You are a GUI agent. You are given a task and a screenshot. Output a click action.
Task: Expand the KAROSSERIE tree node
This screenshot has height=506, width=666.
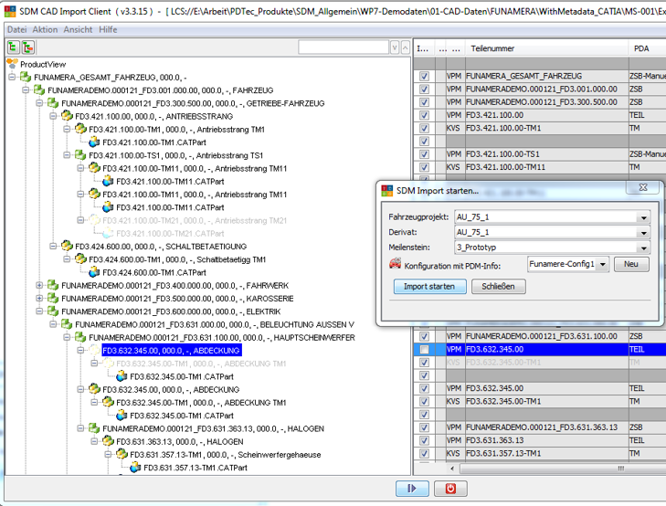(39, 299)
